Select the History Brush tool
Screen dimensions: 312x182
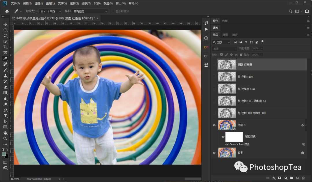tap(5, 81)
